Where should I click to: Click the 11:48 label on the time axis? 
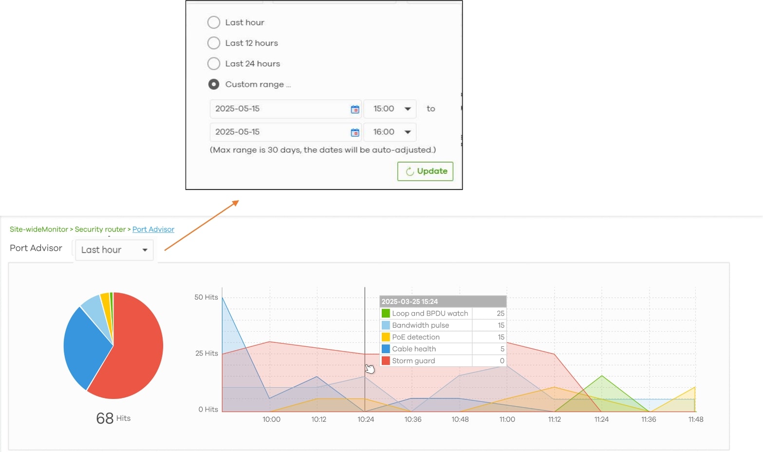click(696, 419)
